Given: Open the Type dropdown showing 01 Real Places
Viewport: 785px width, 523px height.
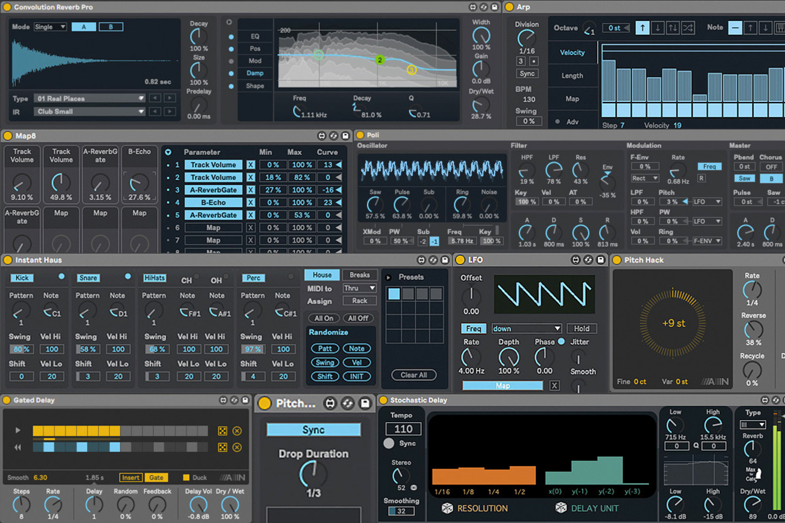Looking at the screenshot, I should [x=89, y=98].
